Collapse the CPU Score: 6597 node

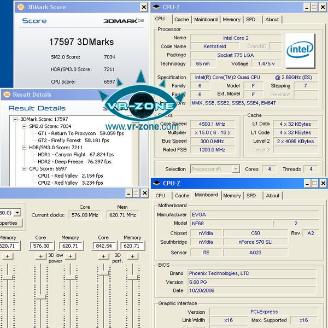pos(24,169)
